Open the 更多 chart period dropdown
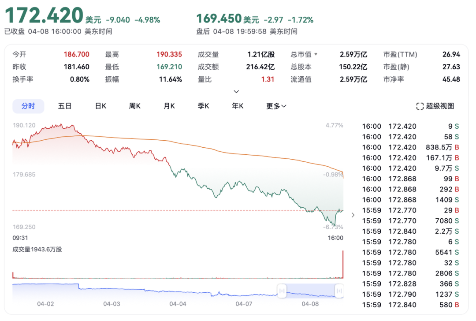476x321 pixels. [x=276, y=106]
